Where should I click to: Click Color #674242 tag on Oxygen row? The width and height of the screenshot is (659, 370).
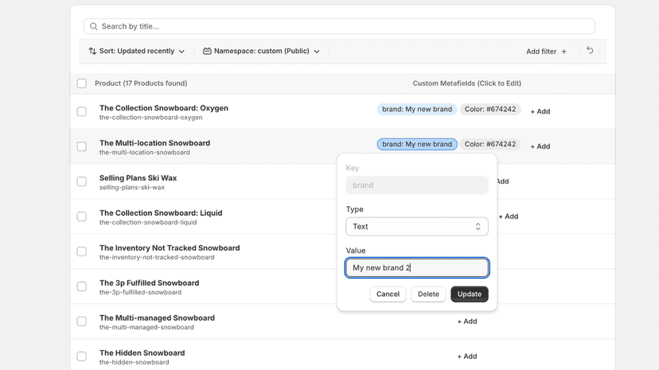490,110
